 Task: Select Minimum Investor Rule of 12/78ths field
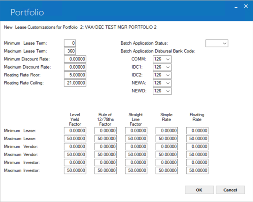click(105, 162)
